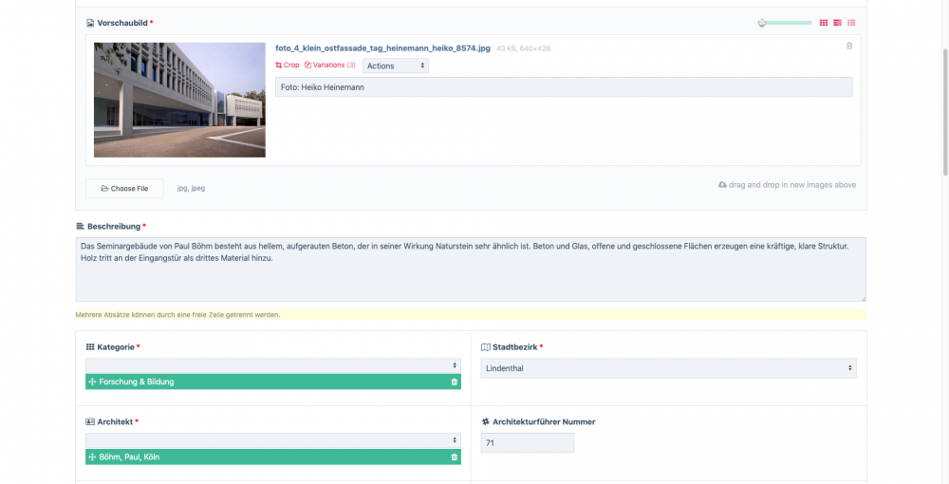
Task: Switch images to grid view
Action: pyautogui.click(x=824, y=23)
